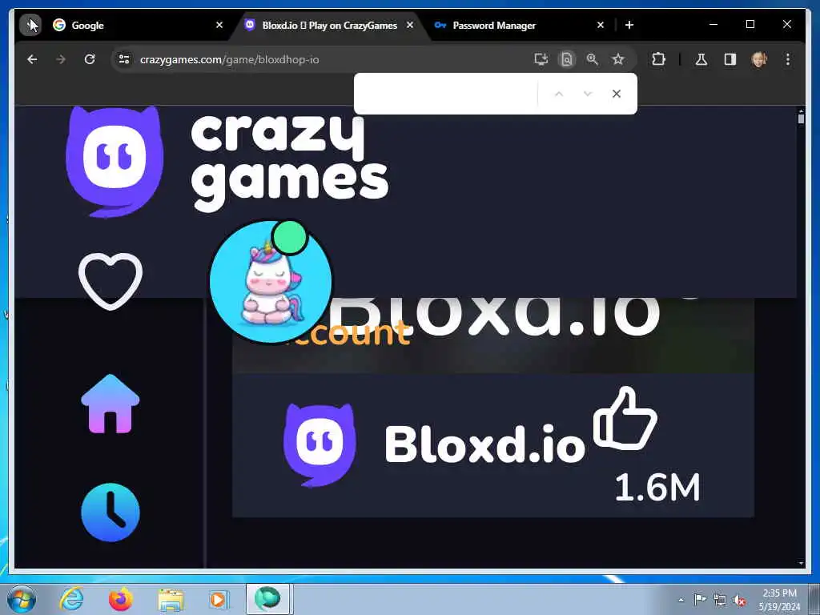Show hidden tray icons arrow
Image resolution: width=820 pixels, height=615 pixels.
click(x=681, y=600)
